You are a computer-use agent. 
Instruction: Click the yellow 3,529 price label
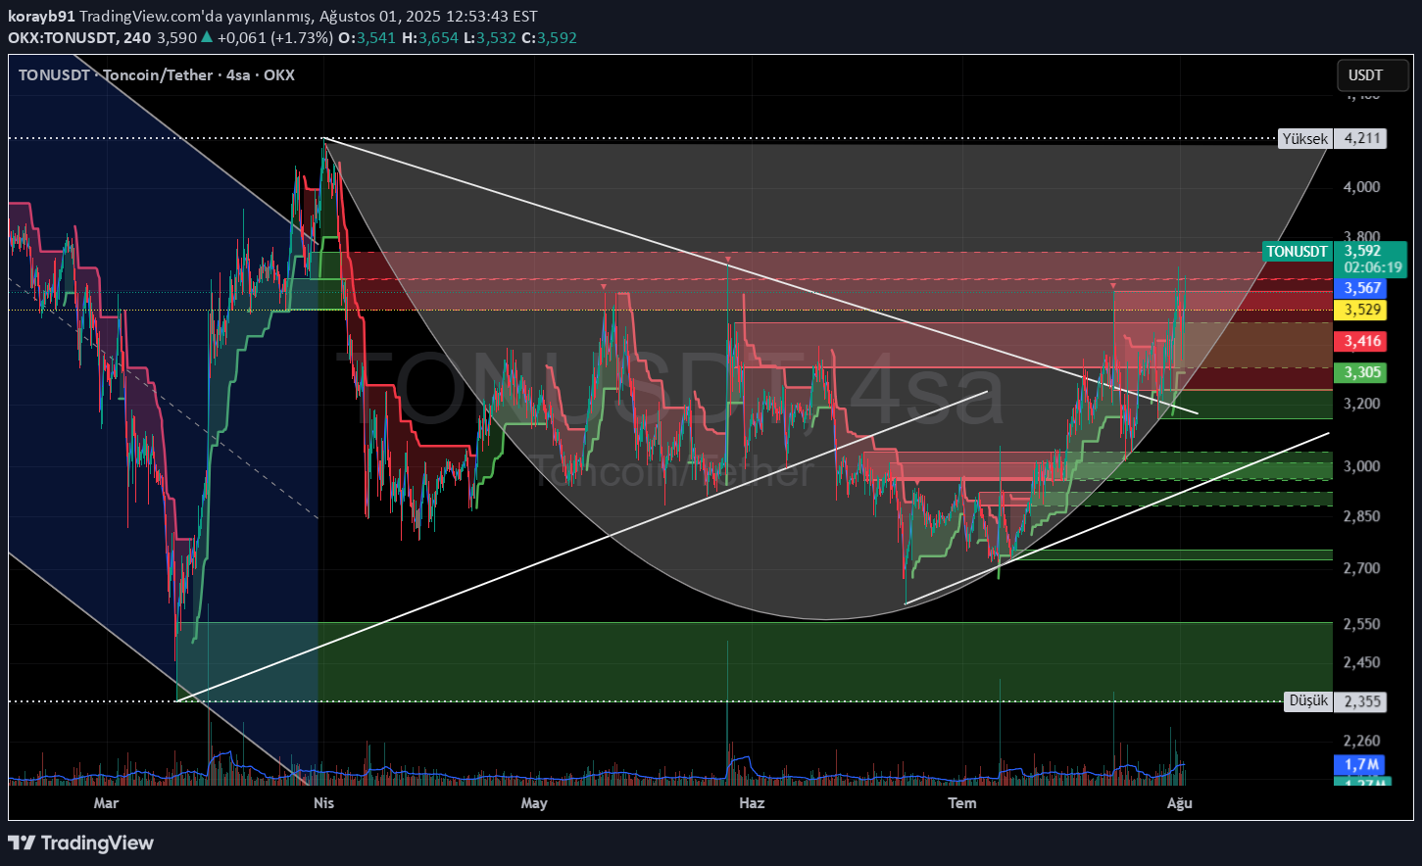[1362, 311]
